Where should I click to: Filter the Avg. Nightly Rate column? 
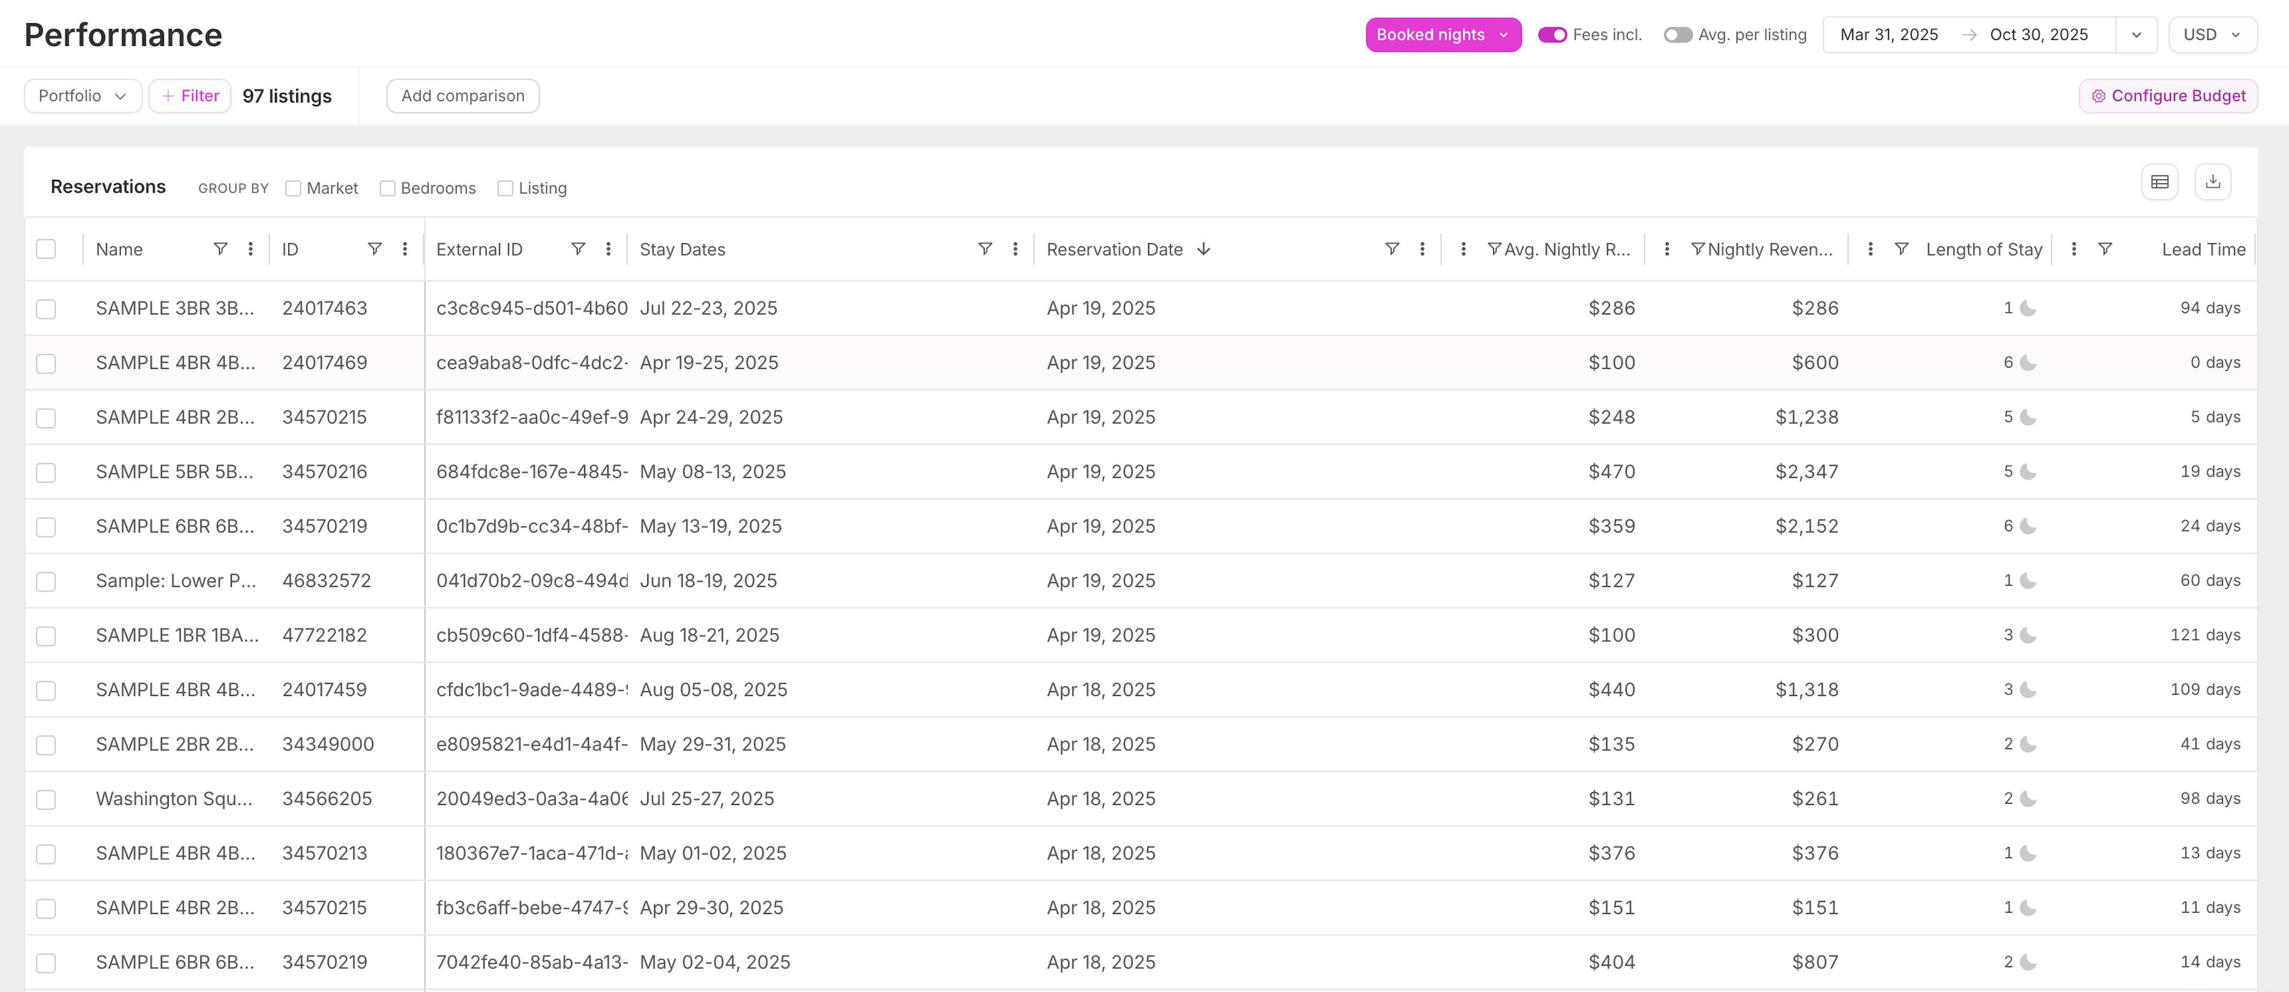pyautogui.click(x=1494, y=248)
